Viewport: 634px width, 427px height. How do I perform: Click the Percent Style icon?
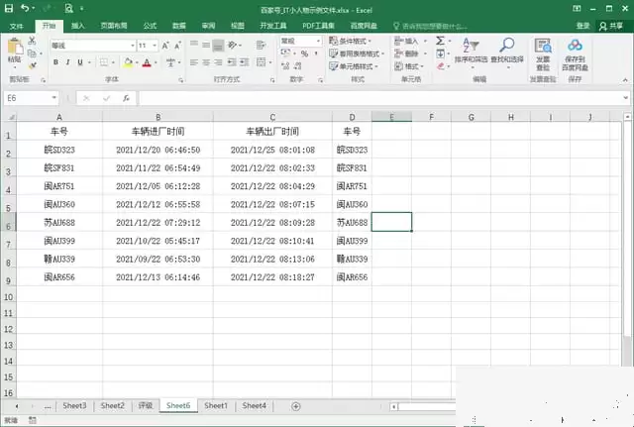coord(304,53)
